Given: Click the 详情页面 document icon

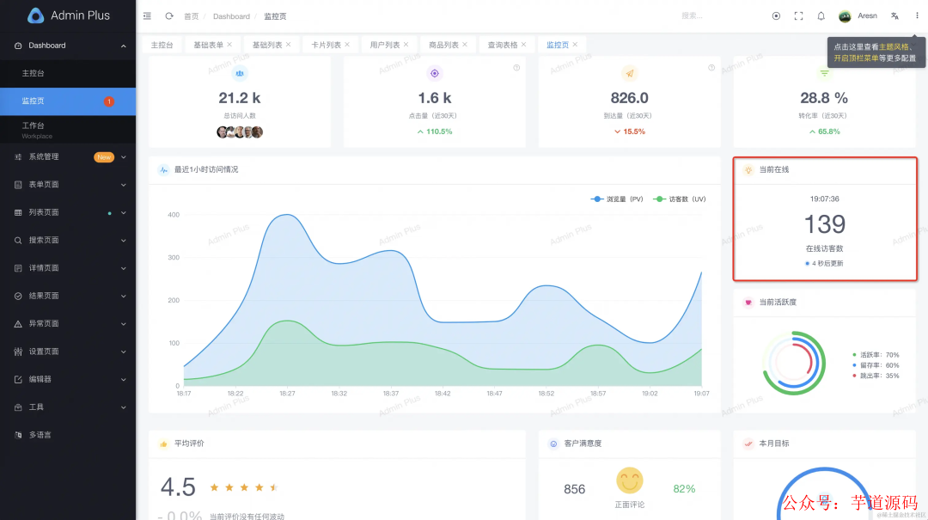Looking at the screenshot, I should click(x=18, y=268).
